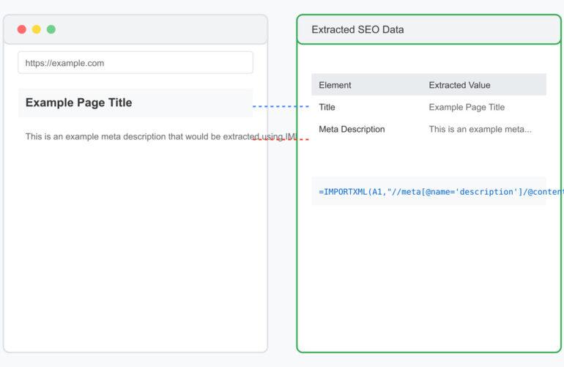
Task: Select the bold Example Page Title heading
Action: click(x=79, y=103)
